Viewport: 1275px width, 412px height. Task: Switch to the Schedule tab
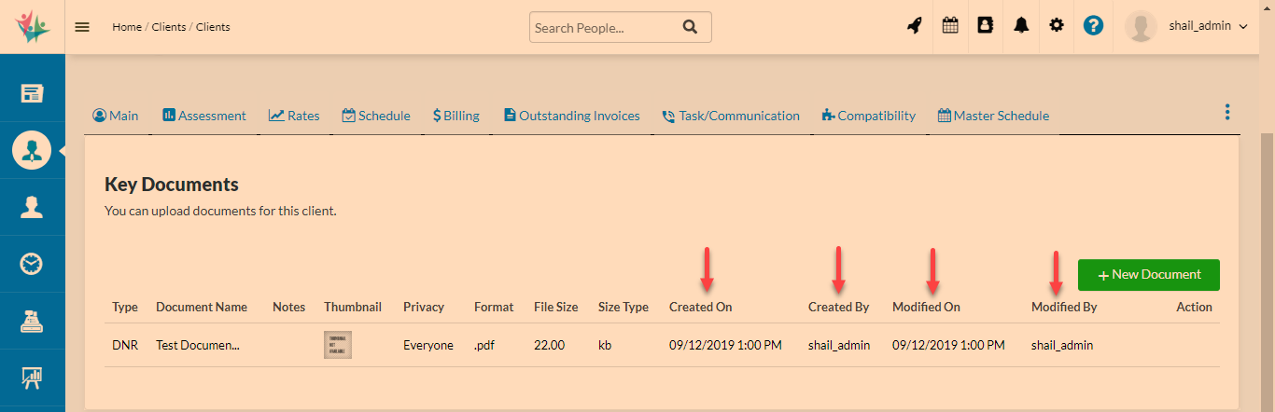click(376, 117)
